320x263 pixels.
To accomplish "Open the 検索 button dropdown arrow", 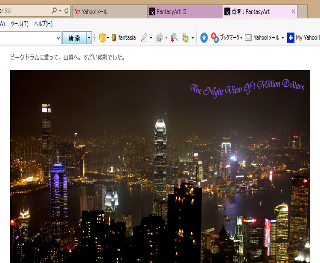I will pyautogui.click(x=89, y=38).
